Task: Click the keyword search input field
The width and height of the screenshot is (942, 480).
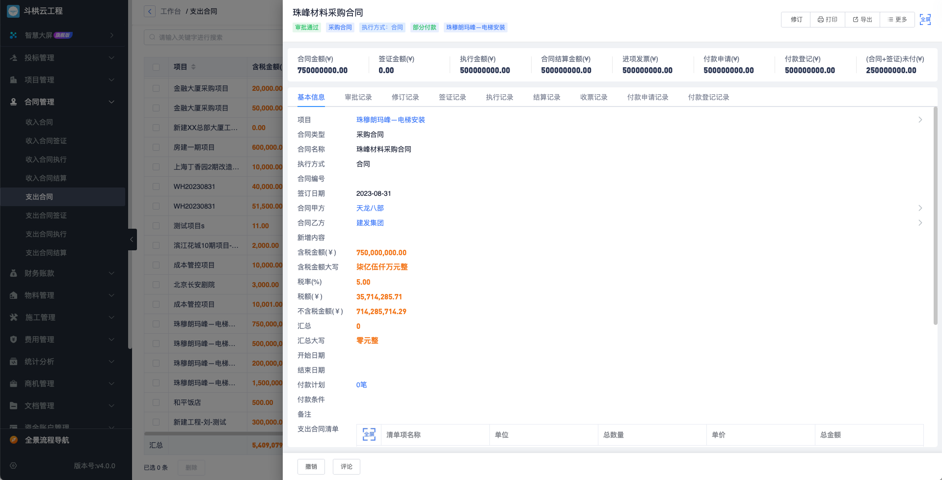Action: tap(211, 37)
